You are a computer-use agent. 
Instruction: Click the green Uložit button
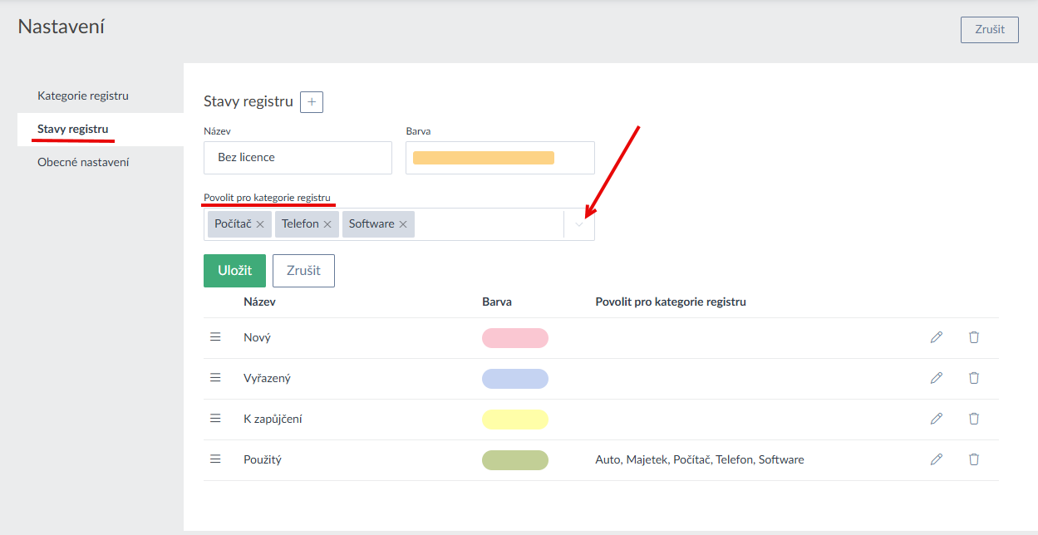click(x=234, y=271)
